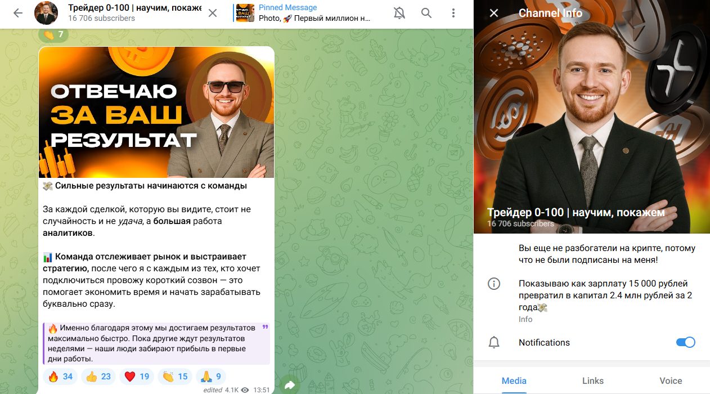Open the post's banner image
The height and width of the screenshot is (394, 710).
coord(156,113)
